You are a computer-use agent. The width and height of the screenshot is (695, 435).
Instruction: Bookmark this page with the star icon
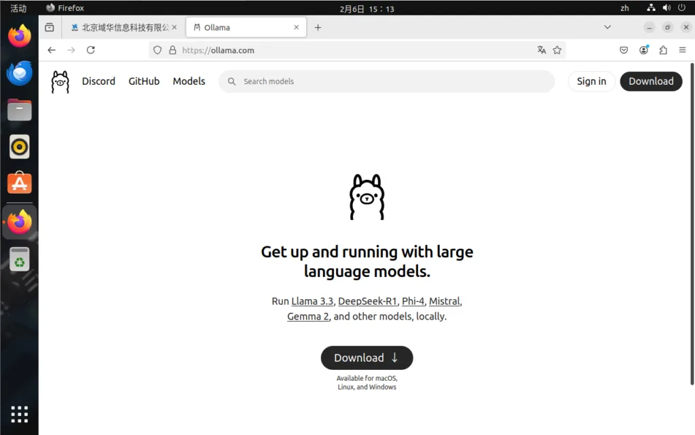557,50
